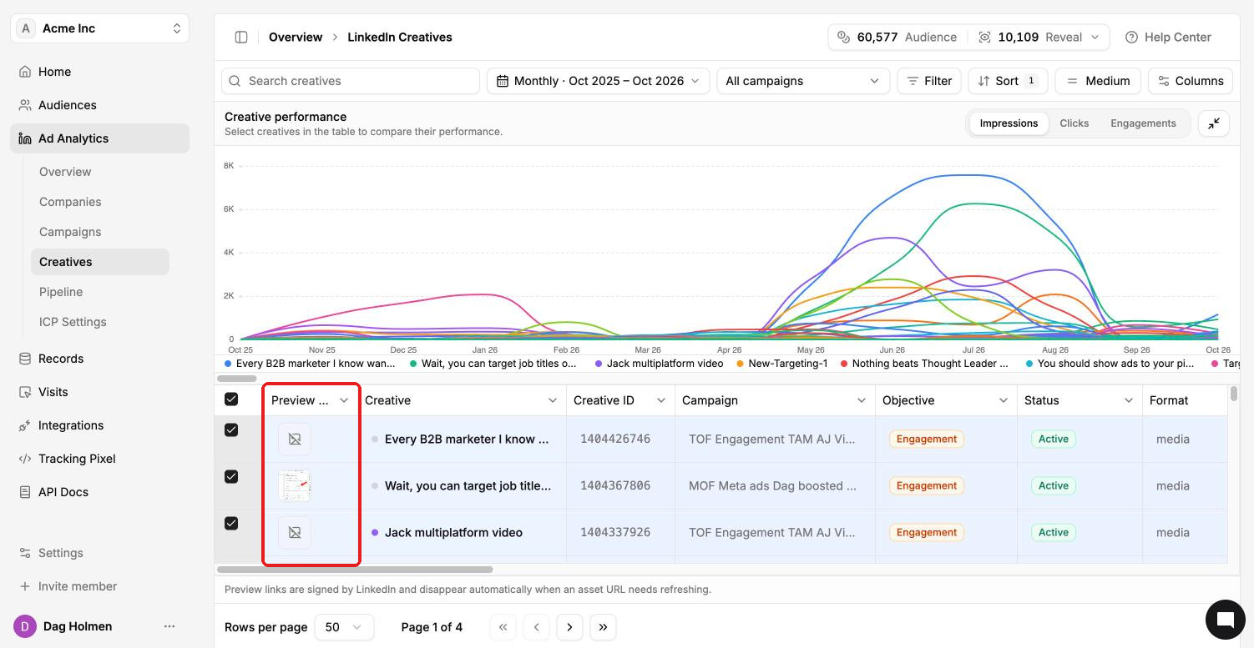
Task: Open the Wait, you can target preview thumbnail
Action: point(295,485)
